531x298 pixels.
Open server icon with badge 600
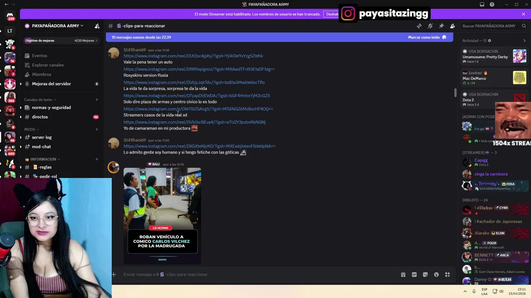[x=10, y=151]
